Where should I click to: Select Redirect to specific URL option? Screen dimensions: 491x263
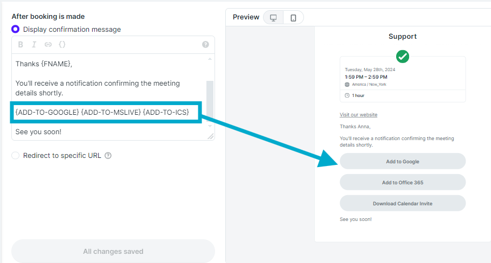(15, 156)
